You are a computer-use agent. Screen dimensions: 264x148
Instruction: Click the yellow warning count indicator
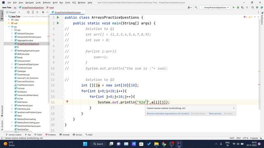tap(250, 17)
